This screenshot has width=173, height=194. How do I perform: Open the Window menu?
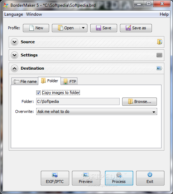[x=34, y=14]
